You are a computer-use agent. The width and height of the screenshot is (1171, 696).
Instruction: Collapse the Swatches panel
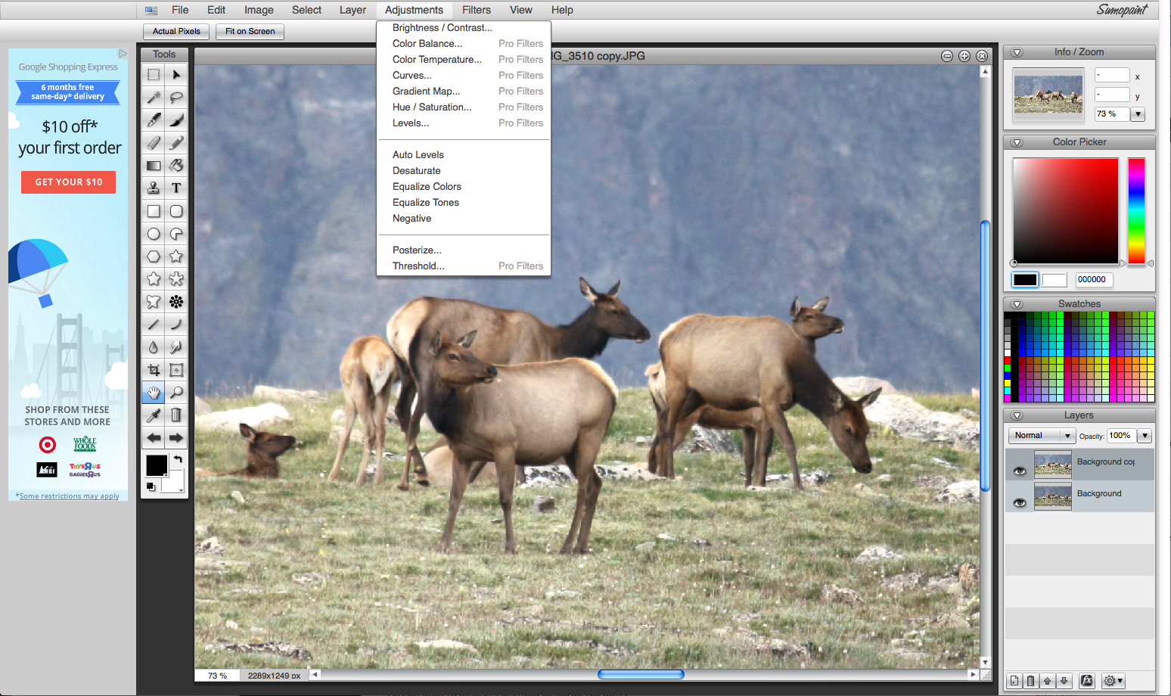1017,303
